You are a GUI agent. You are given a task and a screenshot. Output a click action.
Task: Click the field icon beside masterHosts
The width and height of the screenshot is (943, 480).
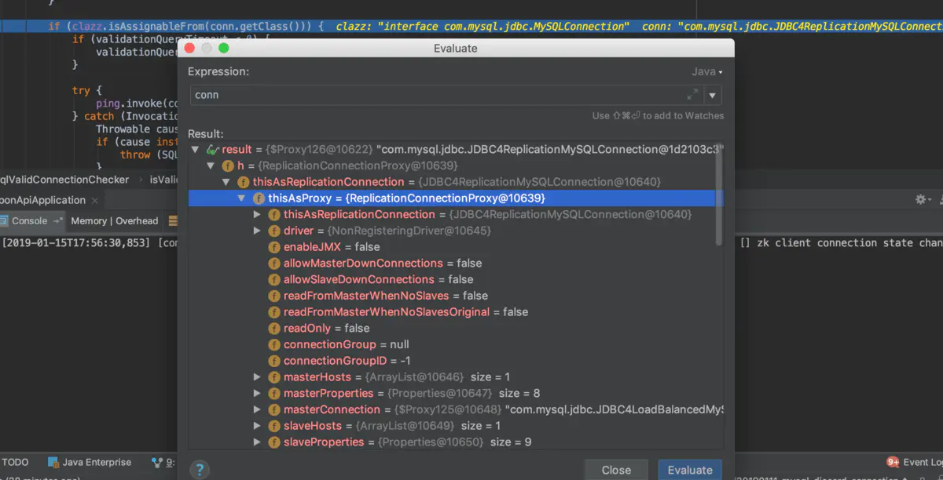pyautogui.click(x=274, y=377)
